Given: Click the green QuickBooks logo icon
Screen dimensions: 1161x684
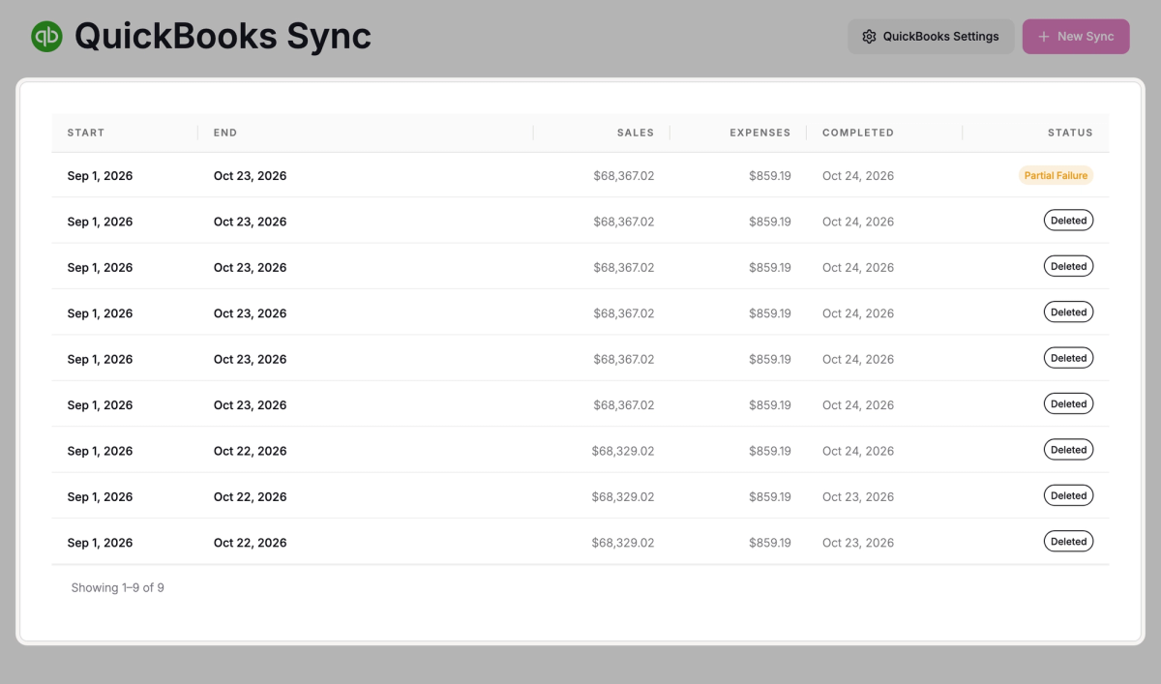Looking at the screenshot, I should tap(46, 37).
